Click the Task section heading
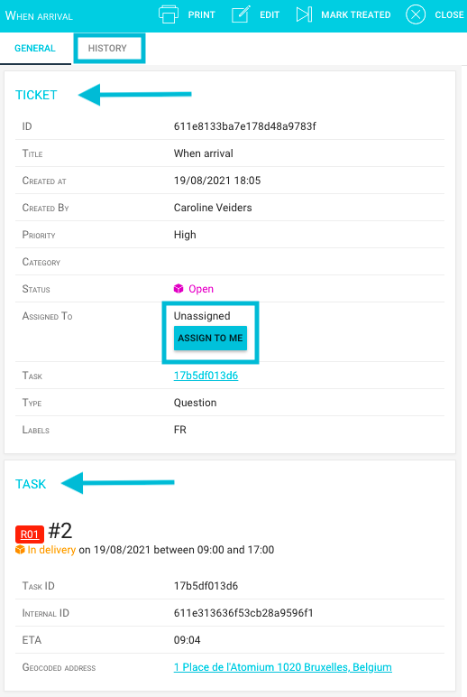Viewport: 467px width, 697px height. [31, 484]
